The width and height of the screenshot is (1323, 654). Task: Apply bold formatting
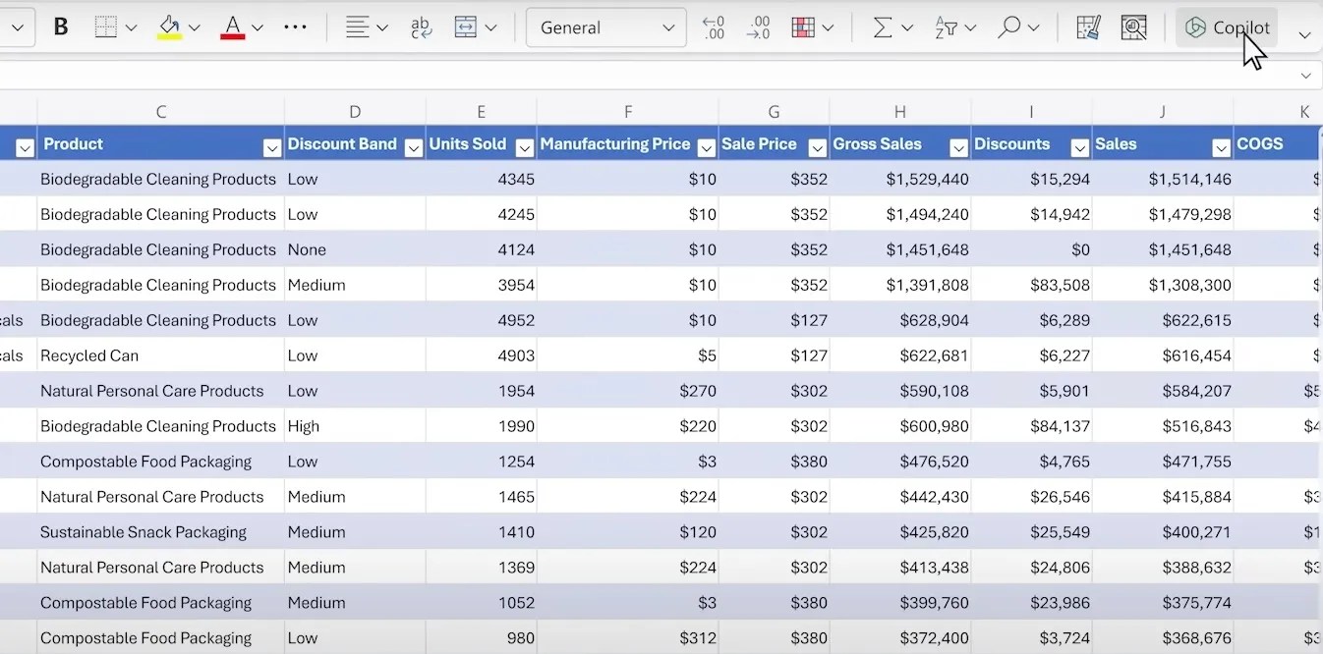point(60,27)
